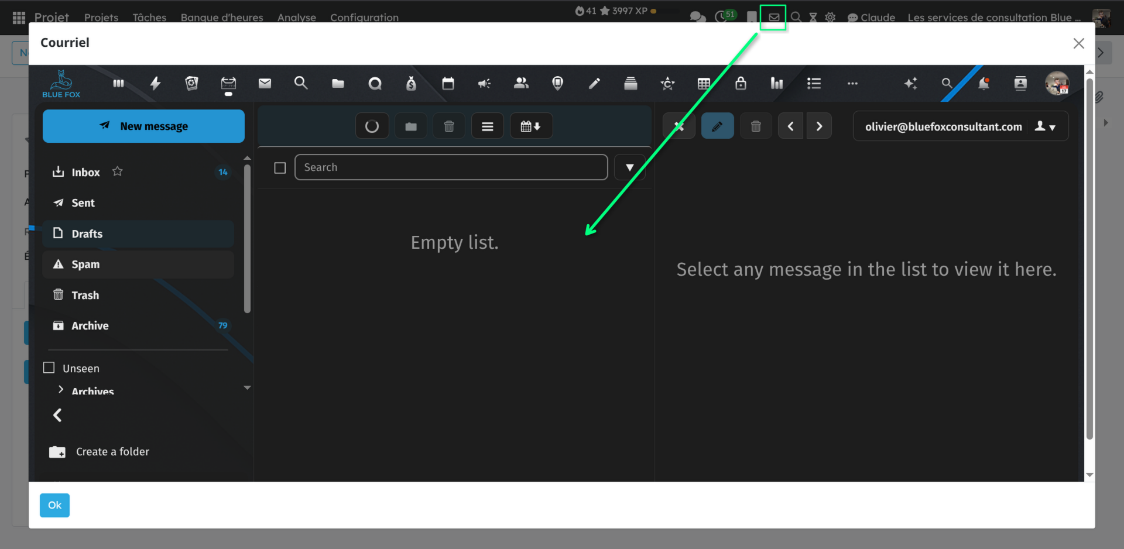The image size is (1124, 549).
Task: Click the padlock icon in toolbar
Action: pos(741,84)
